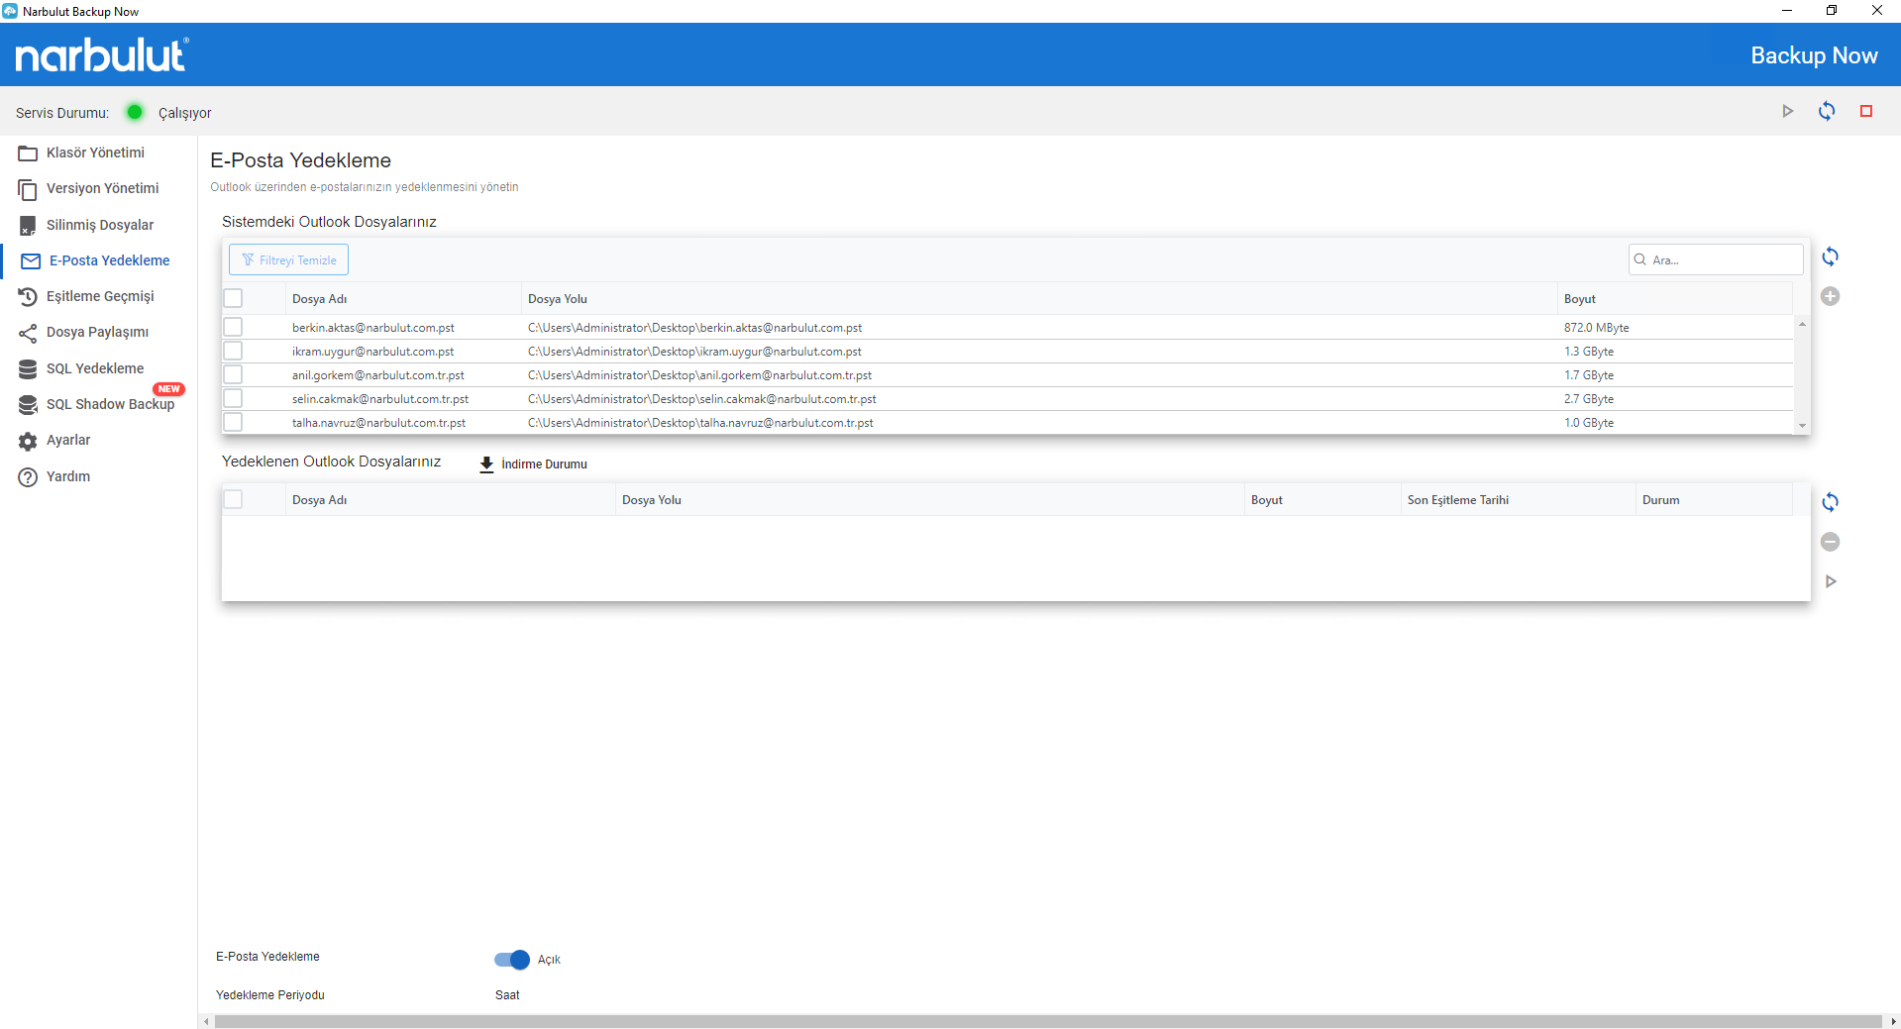Screen dimensions: 1901x1029
Task: Start the service with the play icon
Action: coord(1787,111)
